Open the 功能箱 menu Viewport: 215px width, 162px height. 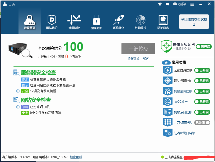point(179,4)
